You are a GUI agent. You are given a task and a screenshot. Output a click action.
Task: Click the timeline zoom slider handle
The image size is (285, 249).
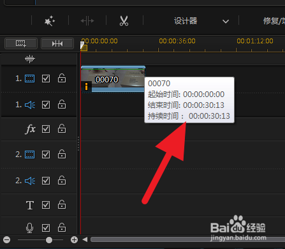pos(49,240)
